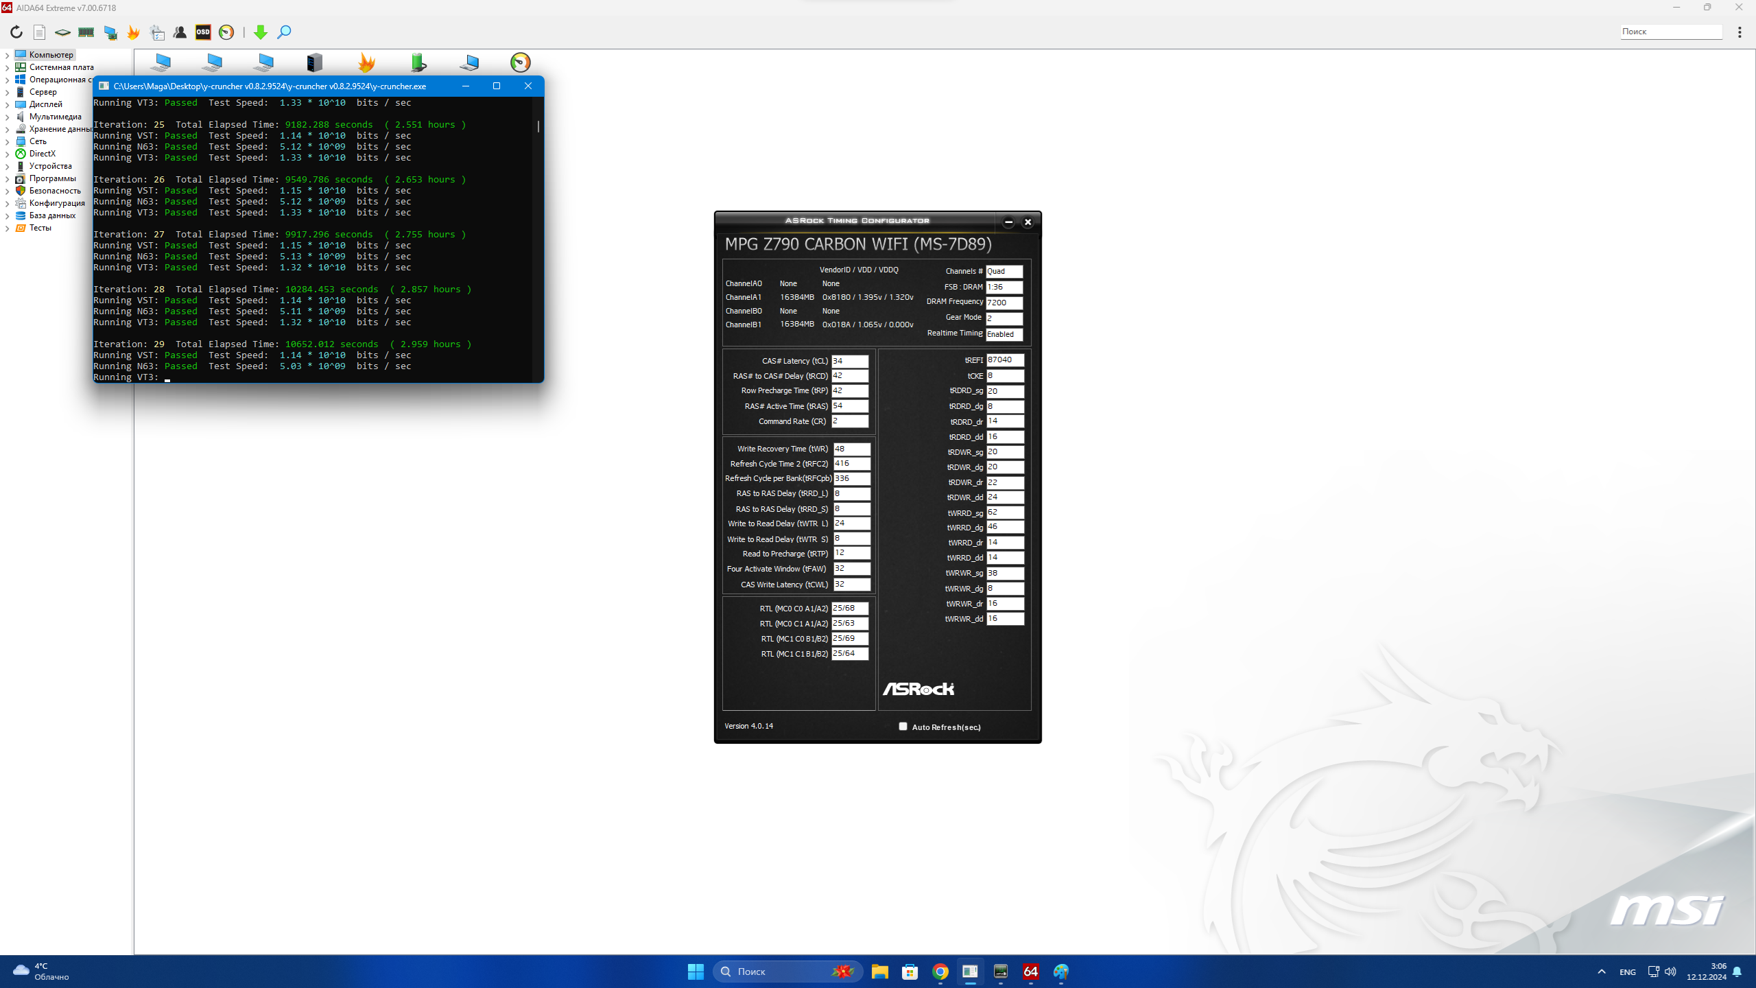This screenshot has height=988, width=1756.
Task: Open Google Chrome from the taskbar
Action: 940,972
